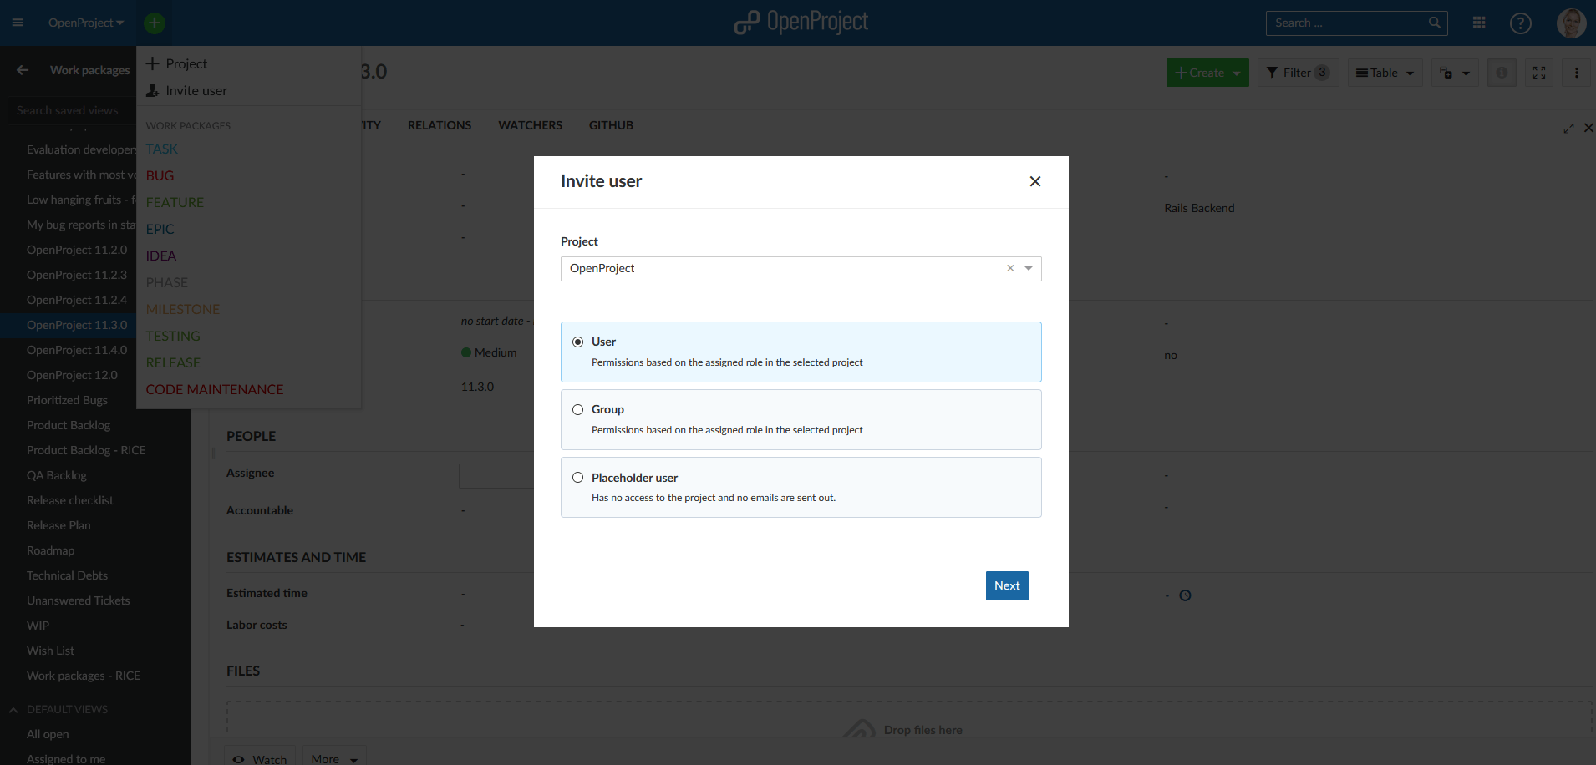Open the OpenProject project selector dropdown
Screen dimensions: 1596x765
85,23
